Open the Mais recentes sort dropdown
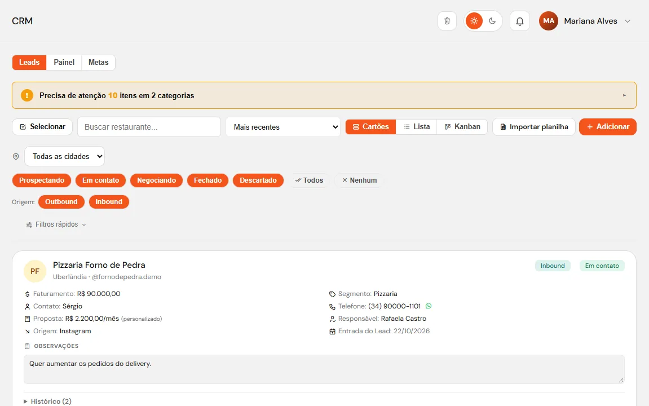Viewport: 649px width, 406px height. click(x=283, y=127)
